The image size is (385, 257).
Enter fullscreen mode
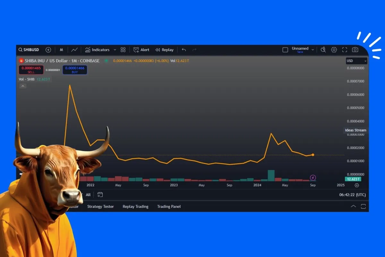coord(345,50)
